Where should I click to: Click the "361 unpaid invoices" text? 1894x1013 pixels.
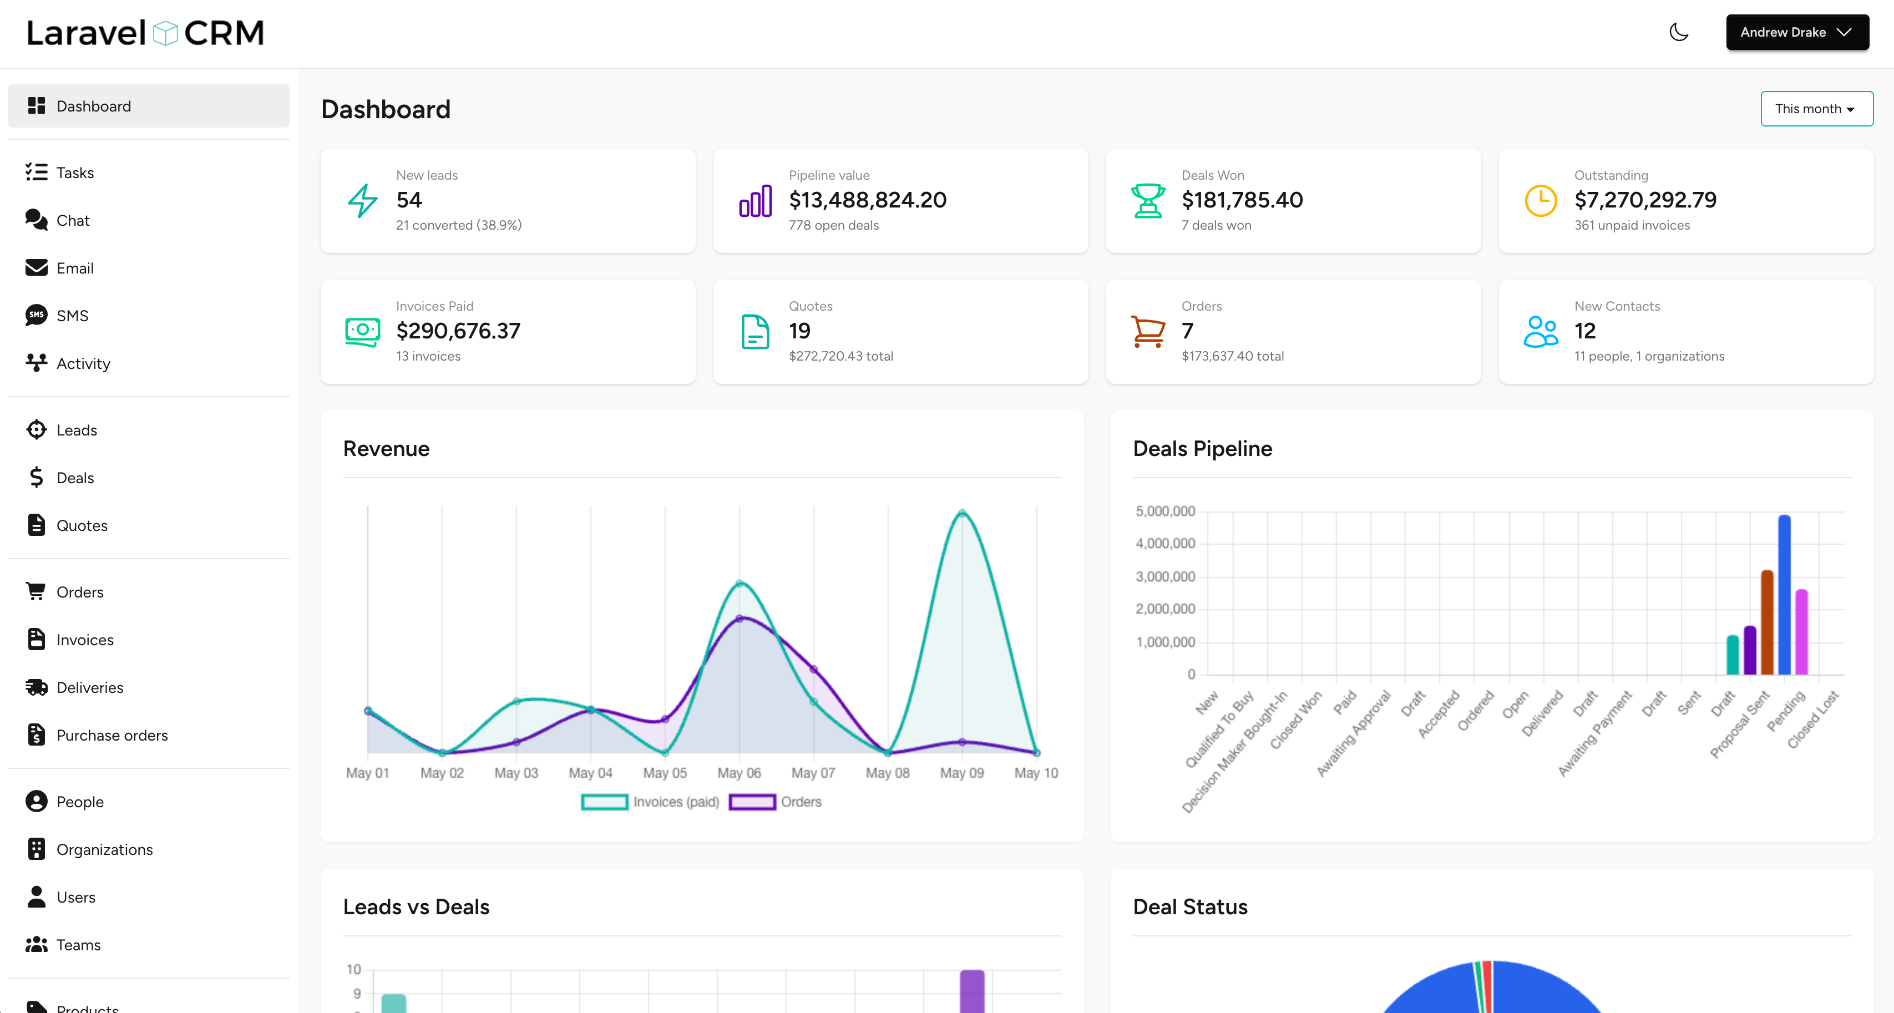1632,225
